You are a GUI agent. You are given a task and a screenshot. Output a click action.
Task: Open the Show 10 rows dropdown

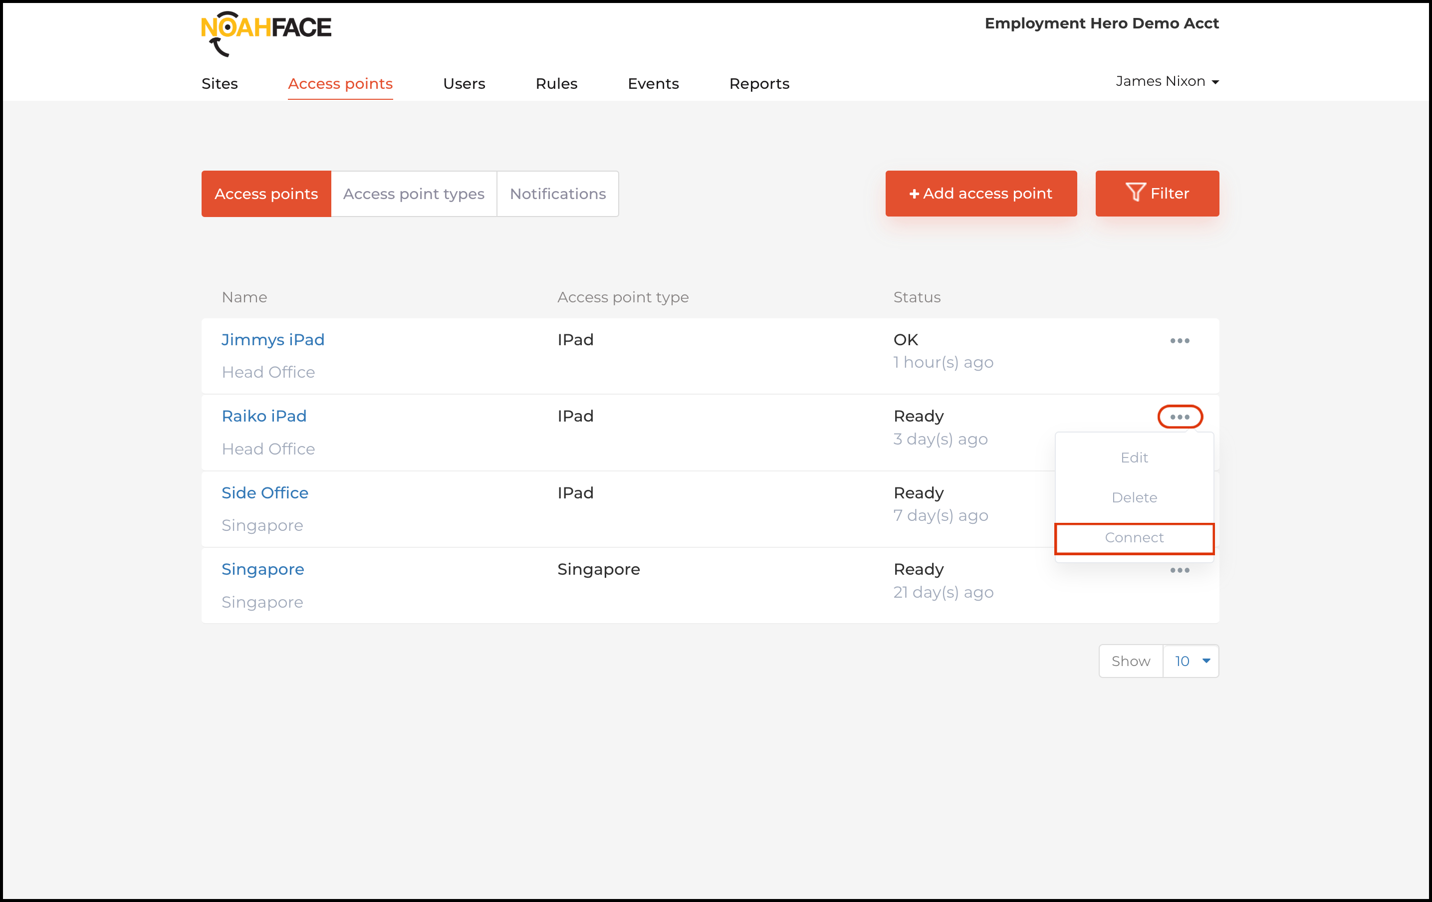(1191, 661)
